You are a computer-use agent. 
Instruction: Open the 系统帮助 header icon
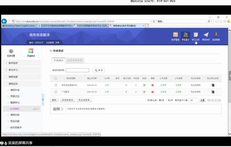click(x=216, y=36)
